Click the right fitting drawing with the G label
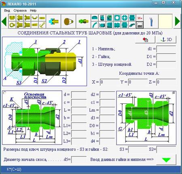 click(146, 118)
